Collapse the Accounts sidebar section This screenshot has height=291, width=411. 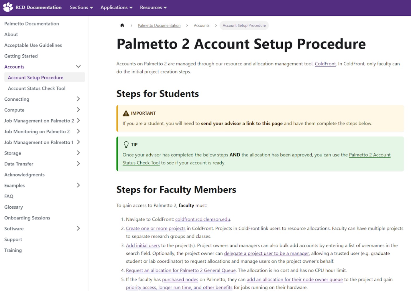click(78, 66)
